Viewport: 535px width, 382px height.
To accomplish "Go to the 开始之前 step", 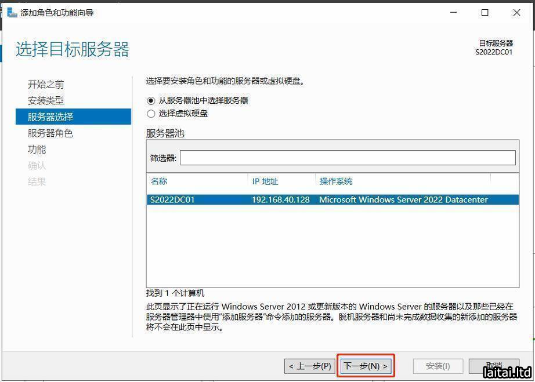I will tap(46, 85).
